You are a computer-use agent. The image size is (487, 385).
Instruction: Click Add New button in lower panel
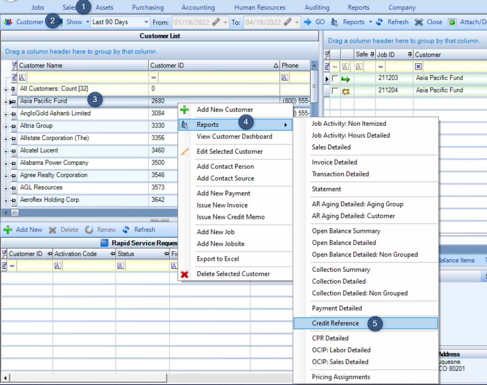click(x=23, y=230)
